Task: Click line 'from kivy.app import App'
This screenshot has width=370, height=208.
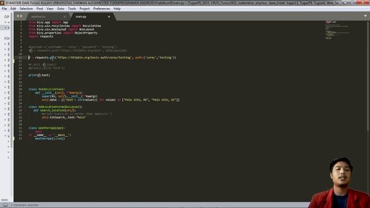Action: point(49,23)
